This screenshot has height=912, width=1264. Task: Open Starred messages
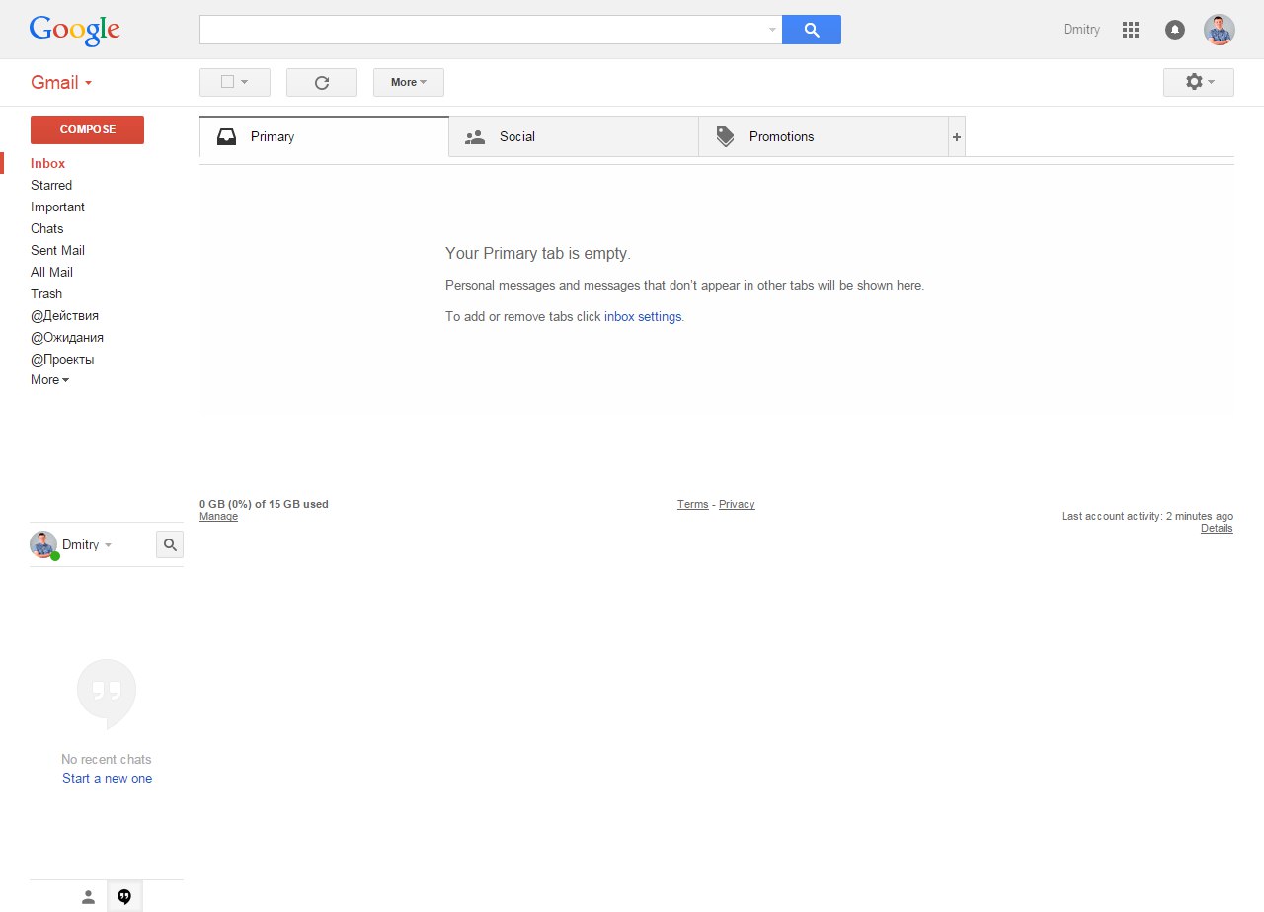point(51,185)
